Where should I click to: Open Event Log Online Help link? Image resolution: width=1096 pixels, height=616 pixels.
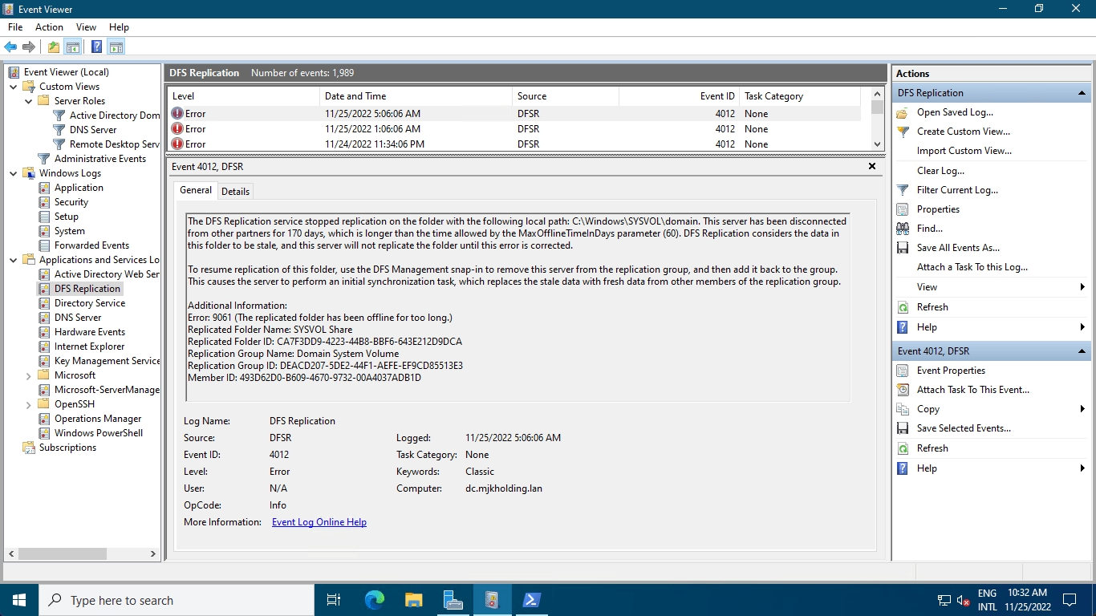(x=319, y=522)
